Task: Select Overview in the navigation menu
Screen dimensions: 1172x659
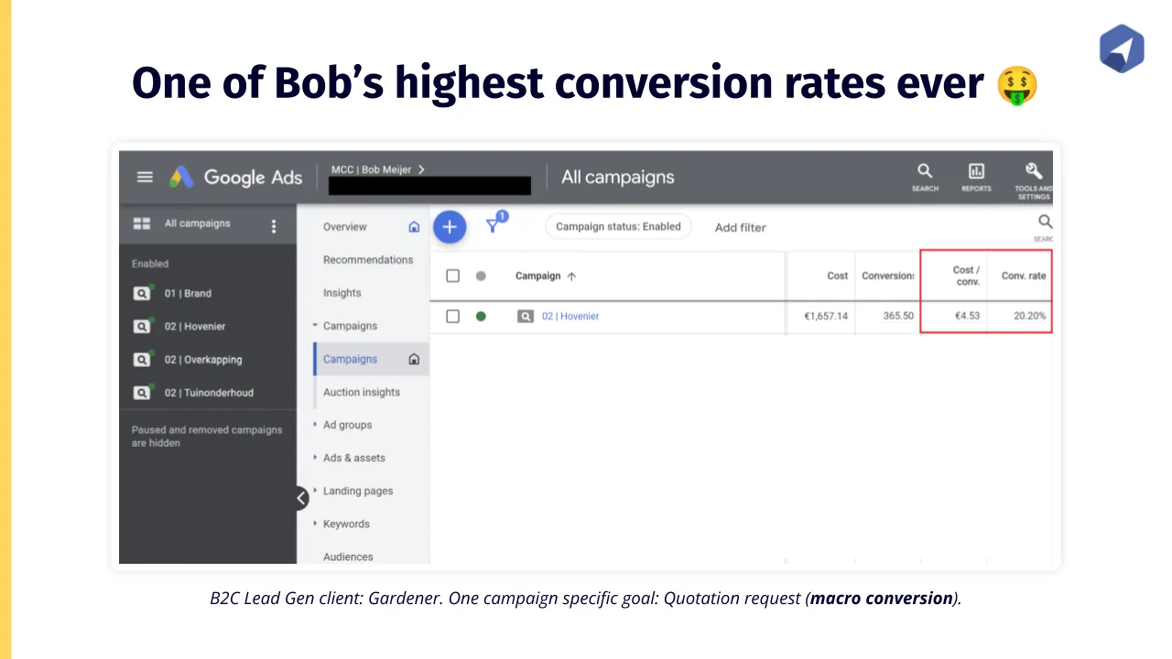Action: coord(345,227)
